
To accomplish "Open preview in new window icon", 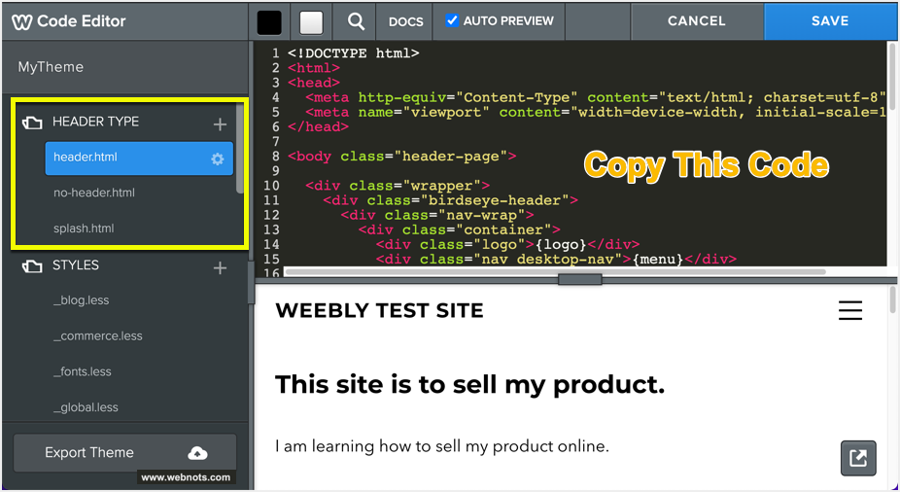I will click(x=858, y=458).
